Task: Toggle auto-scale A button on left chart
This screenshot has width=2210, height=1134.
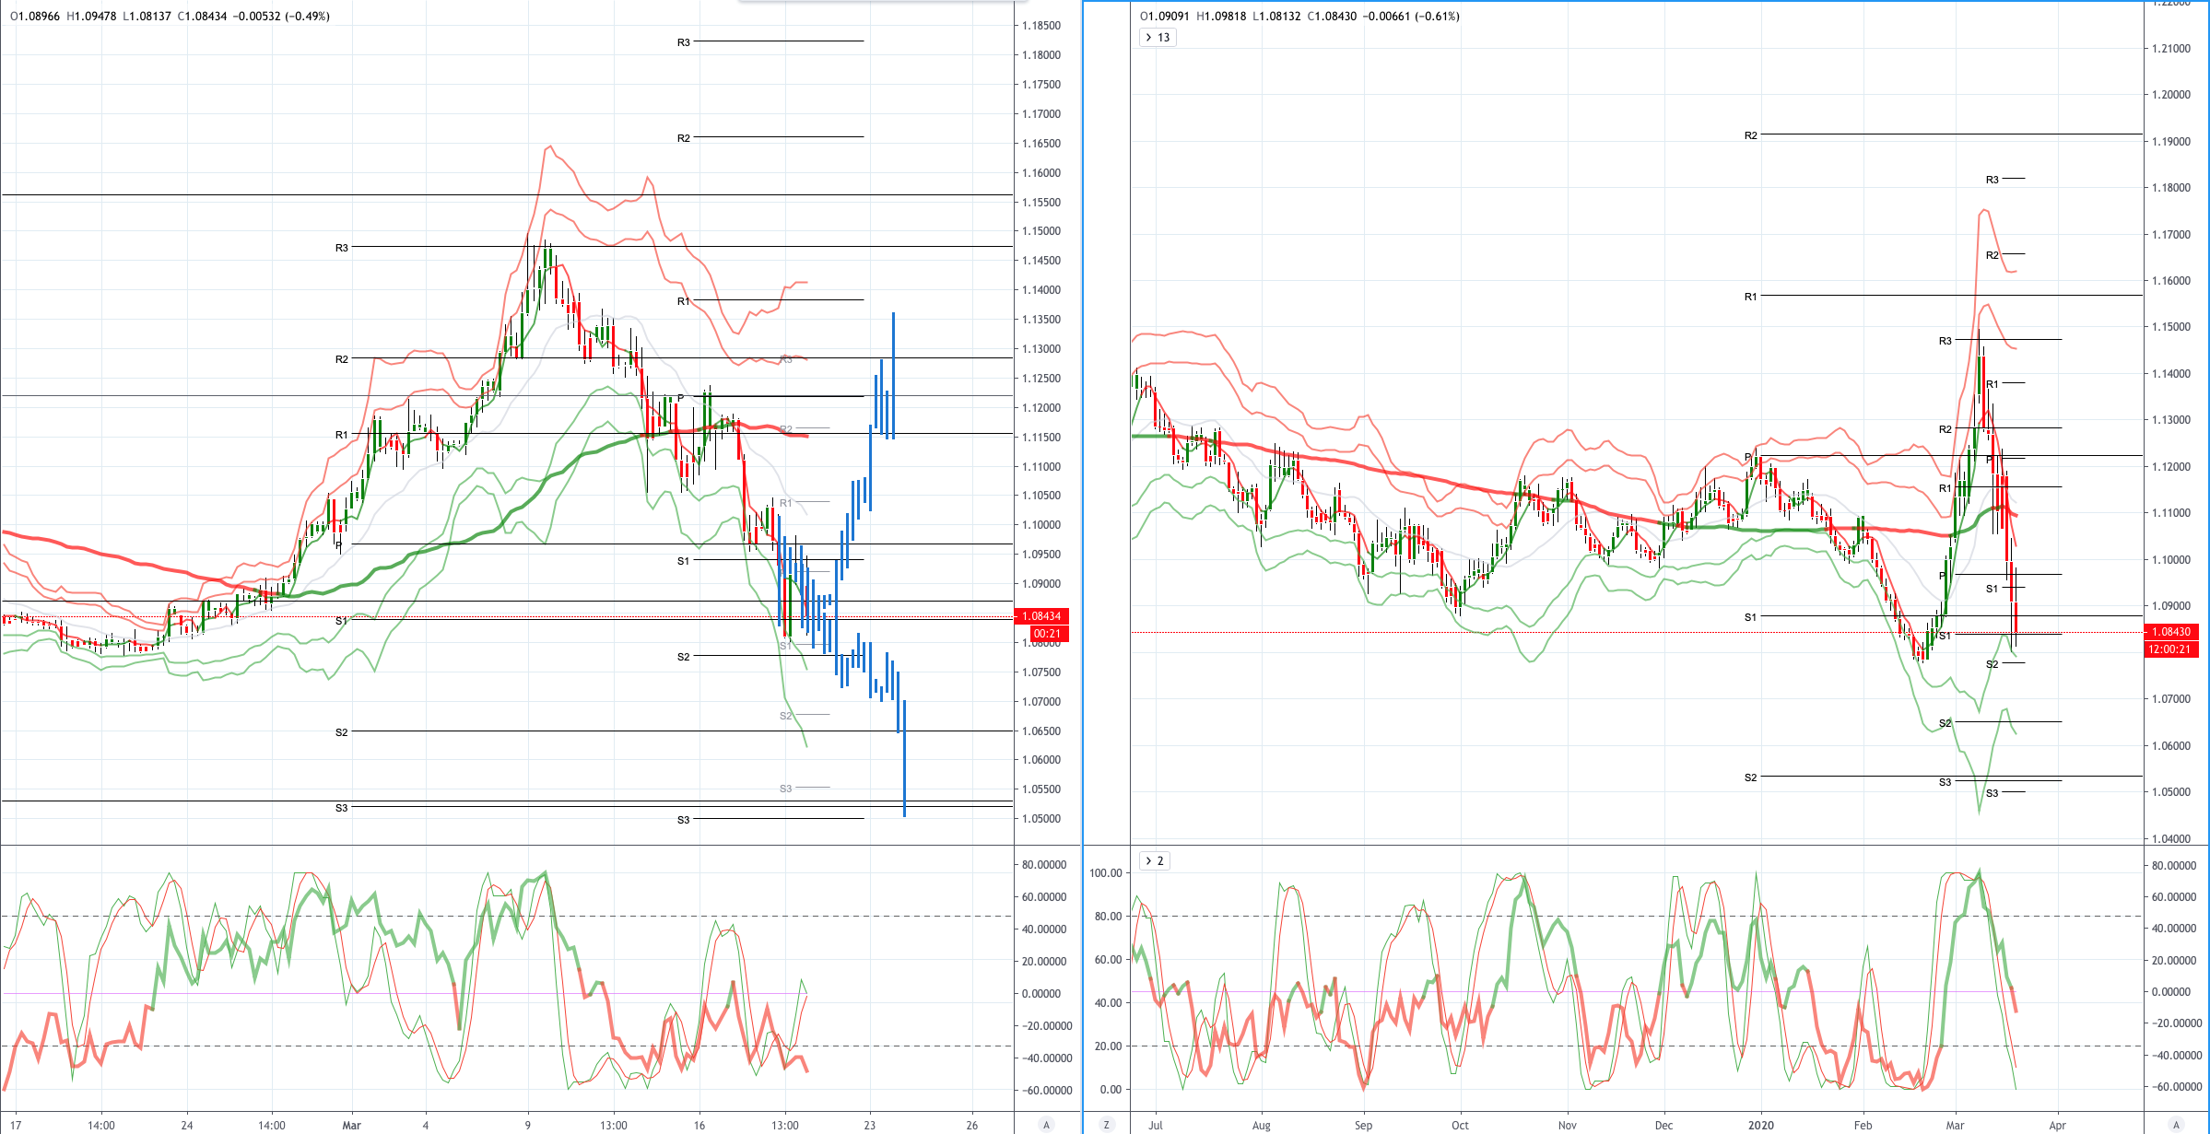Action: click(x=1046, y=1125)
